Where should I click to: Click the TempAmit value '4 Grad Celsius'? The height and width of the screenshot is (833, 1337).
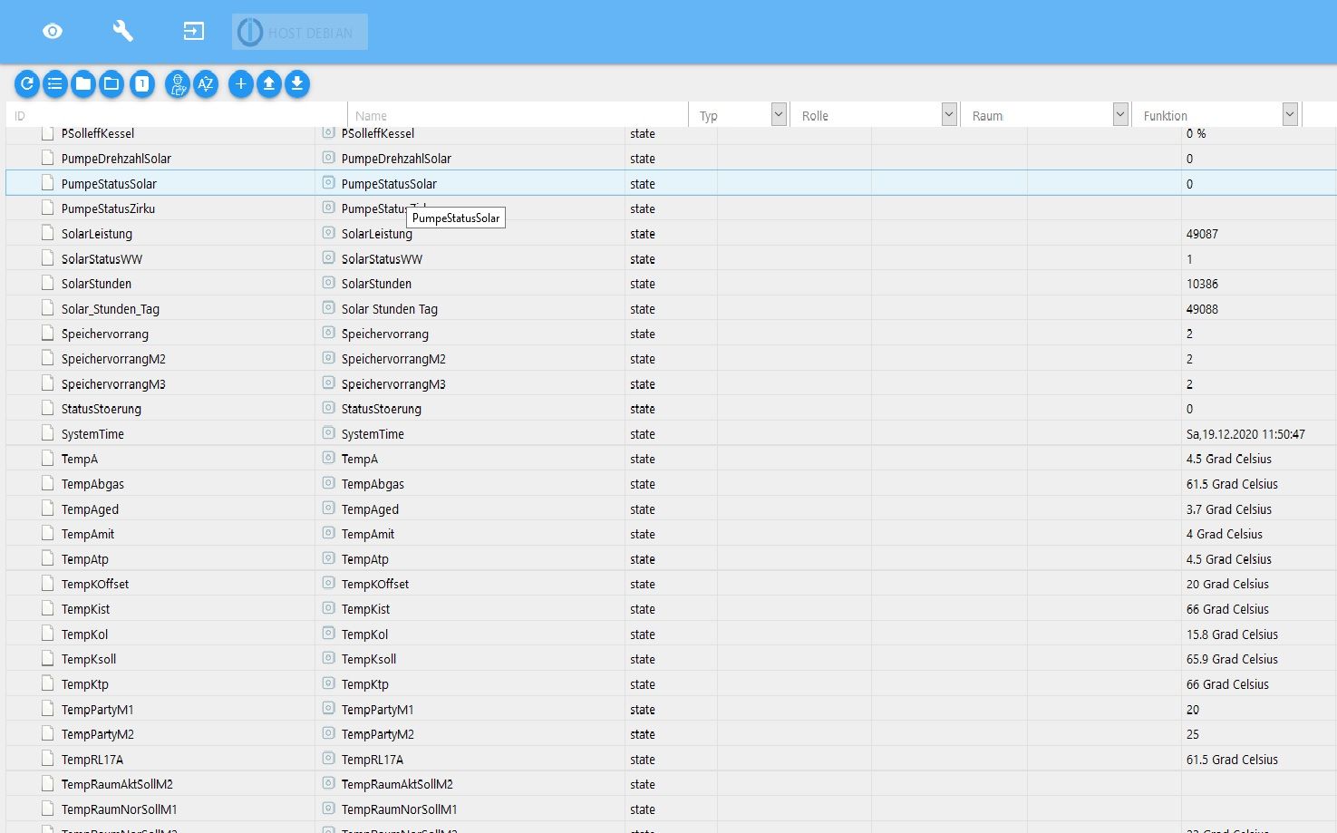1224,534
